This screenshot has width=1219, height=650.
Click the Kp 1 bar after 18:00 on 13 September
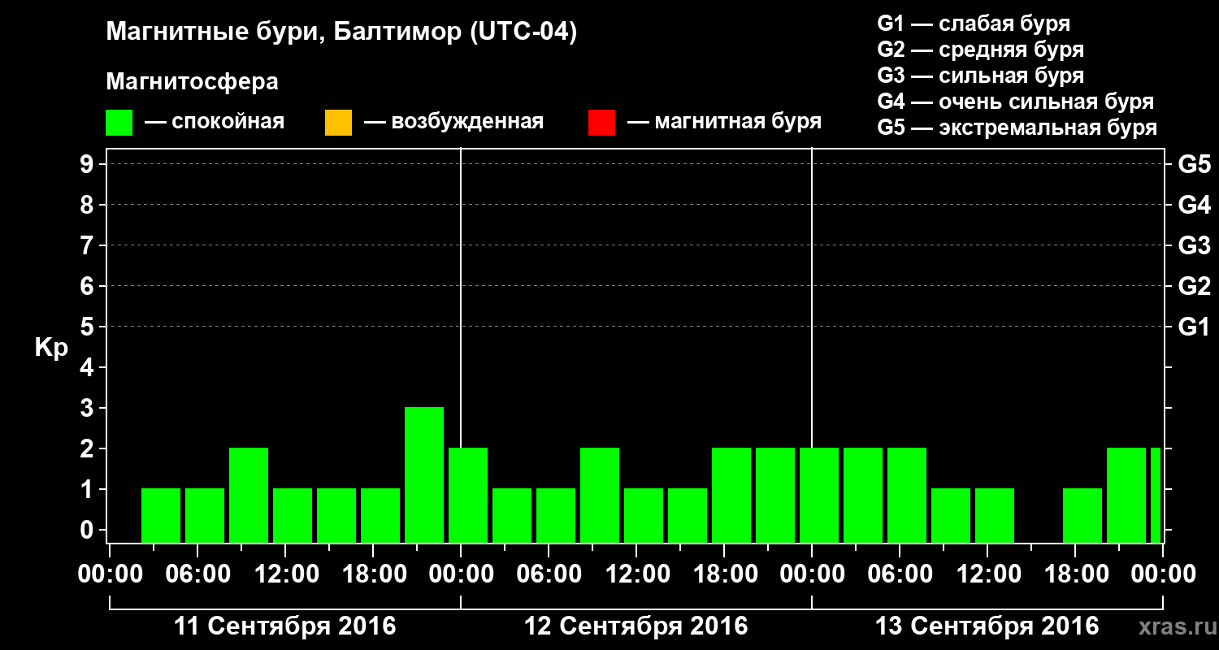(x=1082, y=515)
